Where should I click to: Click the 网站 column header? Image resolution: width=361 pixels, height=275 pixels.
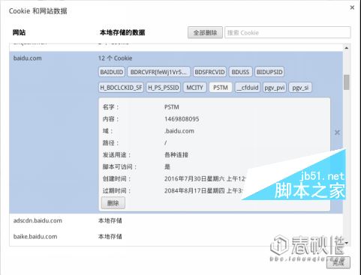click(19, 32)
